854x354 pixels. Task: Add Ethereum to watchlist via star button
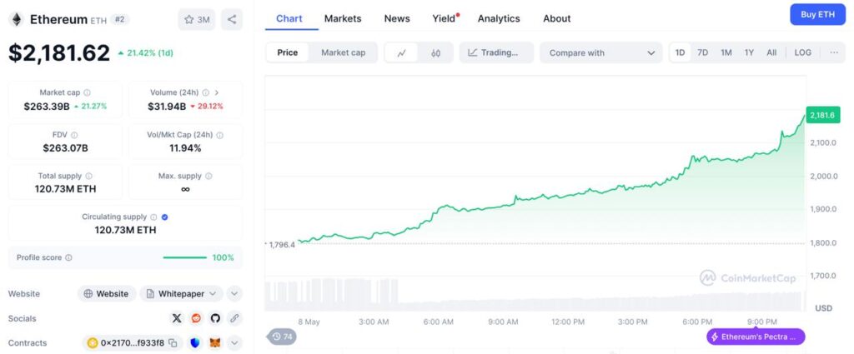point(197,19)
